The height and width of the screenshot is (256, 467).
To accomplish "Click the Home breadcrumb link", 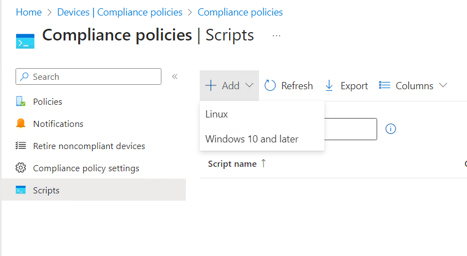I will click(x=29, y=12).
